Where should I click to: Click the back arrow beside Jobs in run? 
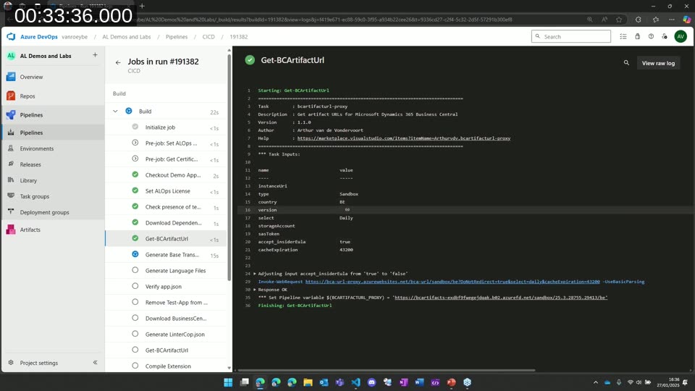118,62
